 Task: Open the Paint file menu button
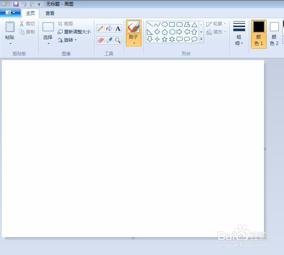coord(10,13)
